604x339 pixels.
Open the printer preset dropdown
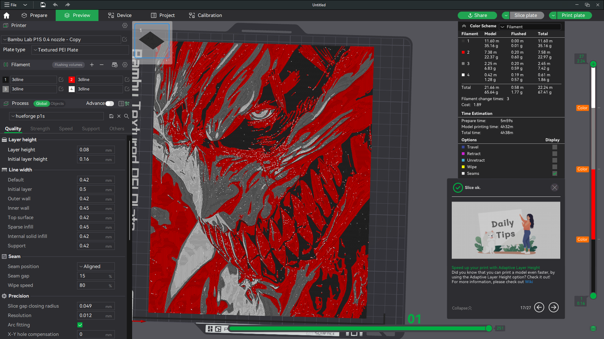coord(61,39)
